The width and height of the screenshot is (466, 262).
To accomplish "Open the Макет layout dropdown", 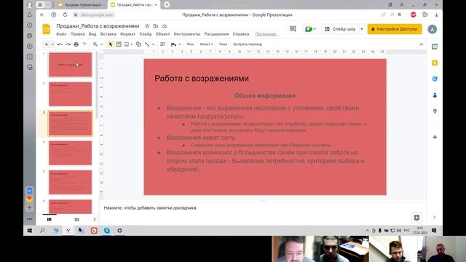I will (206, 44).
